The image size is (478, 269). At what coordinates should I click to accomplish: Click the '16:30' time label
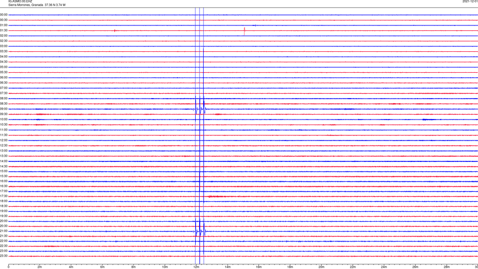3,186
